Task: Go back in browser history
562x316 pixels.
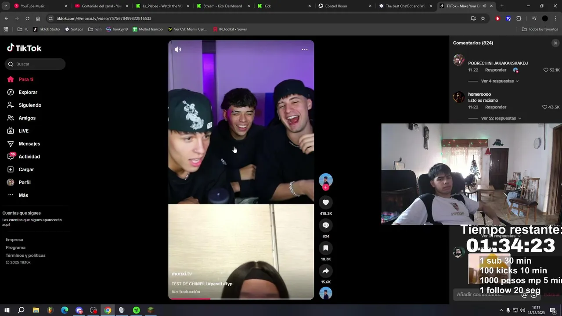Action: [x=6, y=18]
